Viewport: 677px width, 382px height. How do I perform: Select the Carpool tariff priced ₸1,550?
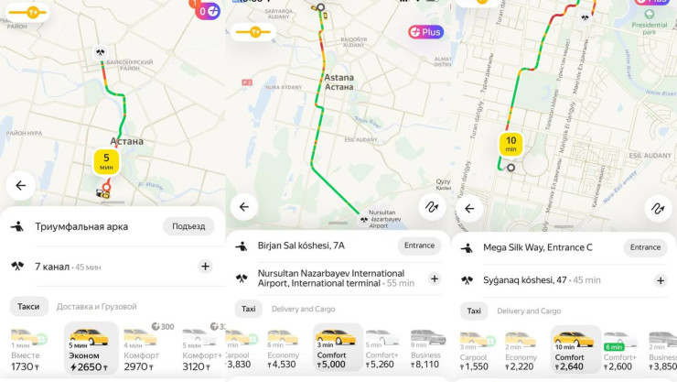[476, 352]
